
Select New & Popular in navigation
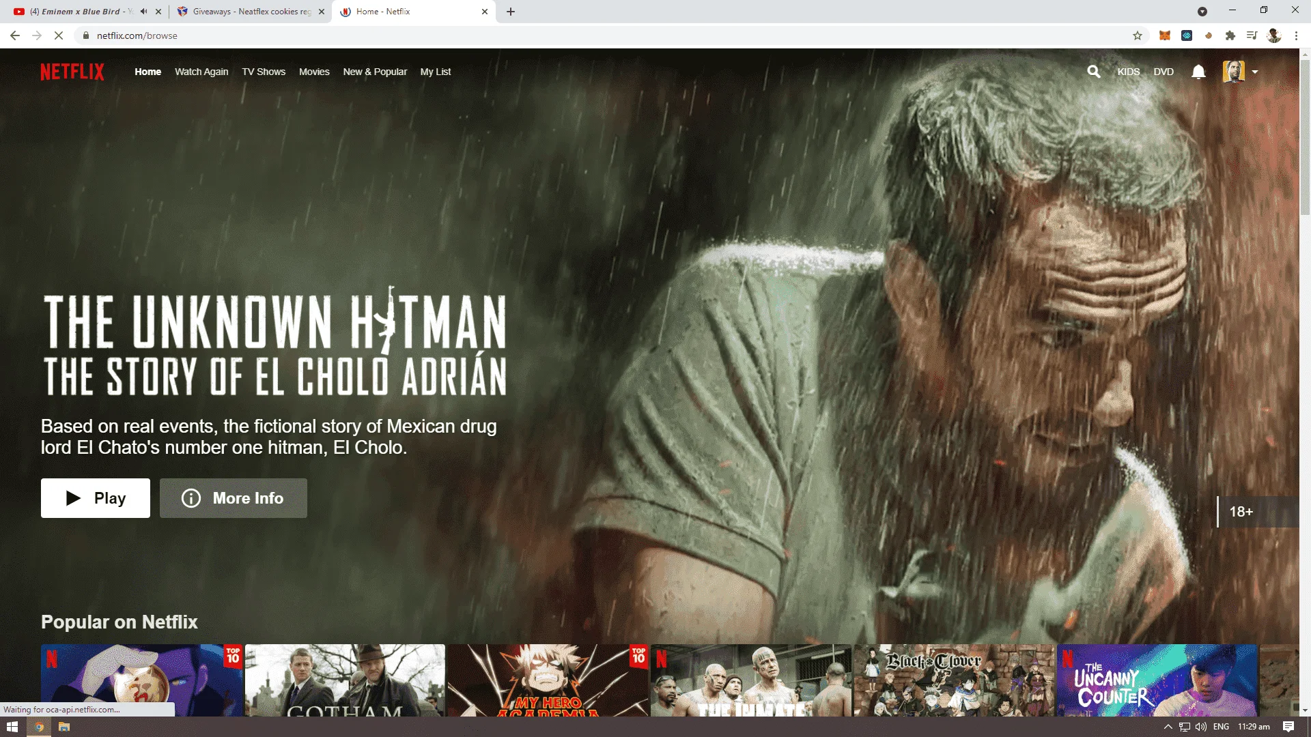tap(375, 72)
